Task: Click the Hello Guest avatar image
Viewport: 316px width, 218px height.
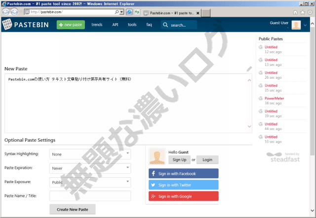Action: pyautogui.click(x=157, y=156)
